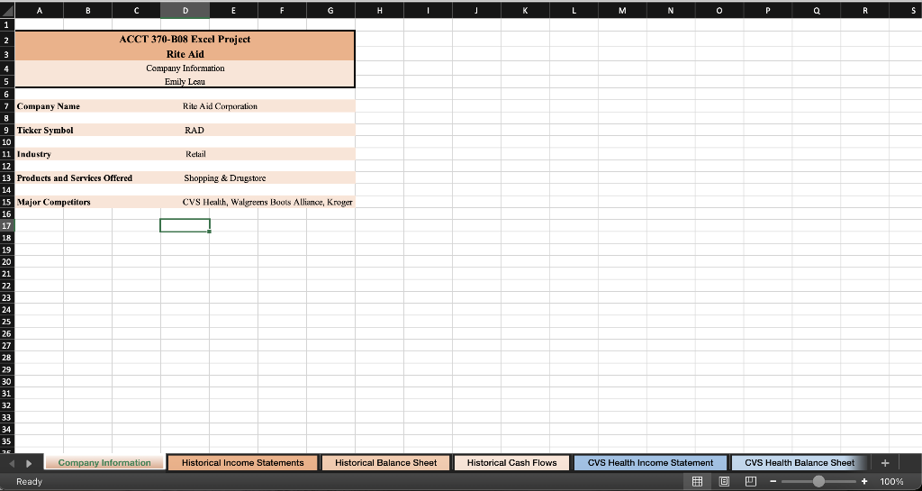Select column G header
This screenshot has width=922, height=491.
click(330, 10)
